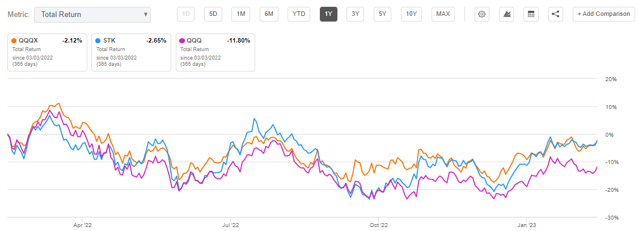Choose the 10Y time period
This screenshot has height=231, width=638.
click(x=411, y=14)
